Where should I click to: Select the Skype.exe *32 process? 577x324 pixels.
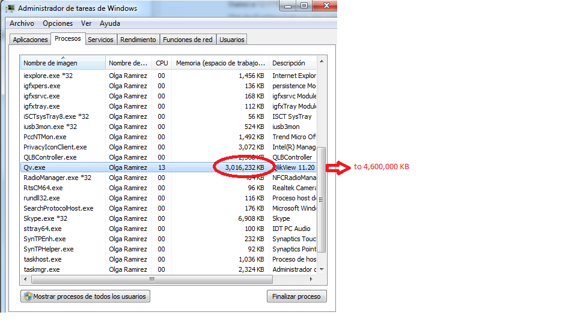point(168,218)
